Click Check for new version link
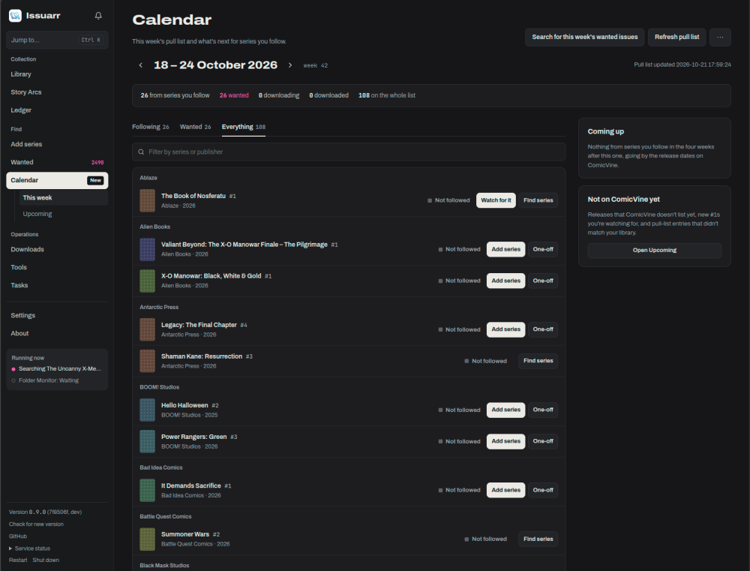The height and width of the screenshot is (571, 750). [x=36, y=524]
